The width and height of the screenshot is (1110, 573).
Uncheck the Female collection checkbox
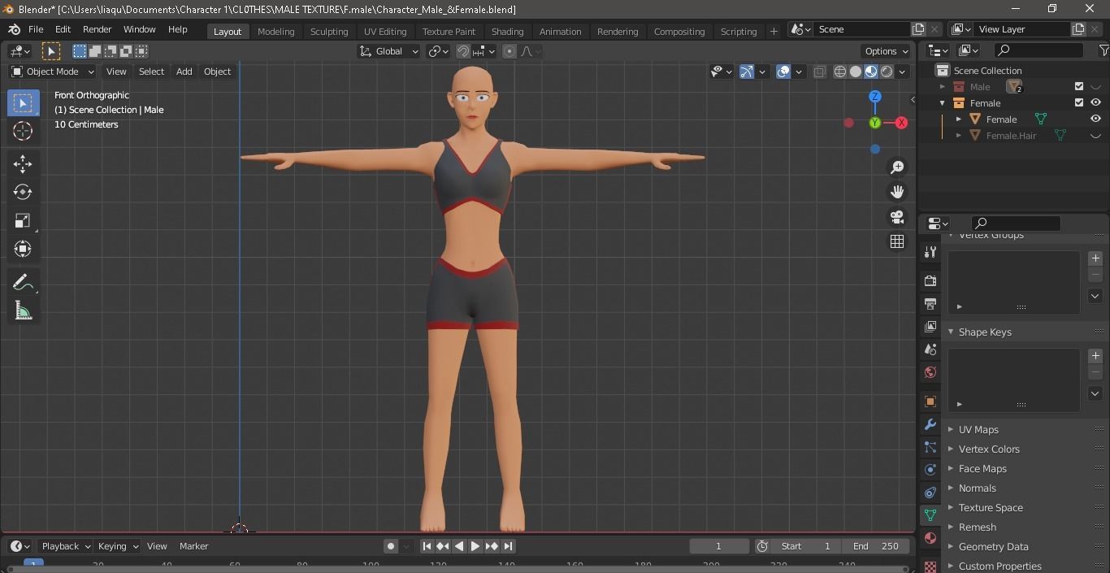click(x=1079, y=102)
